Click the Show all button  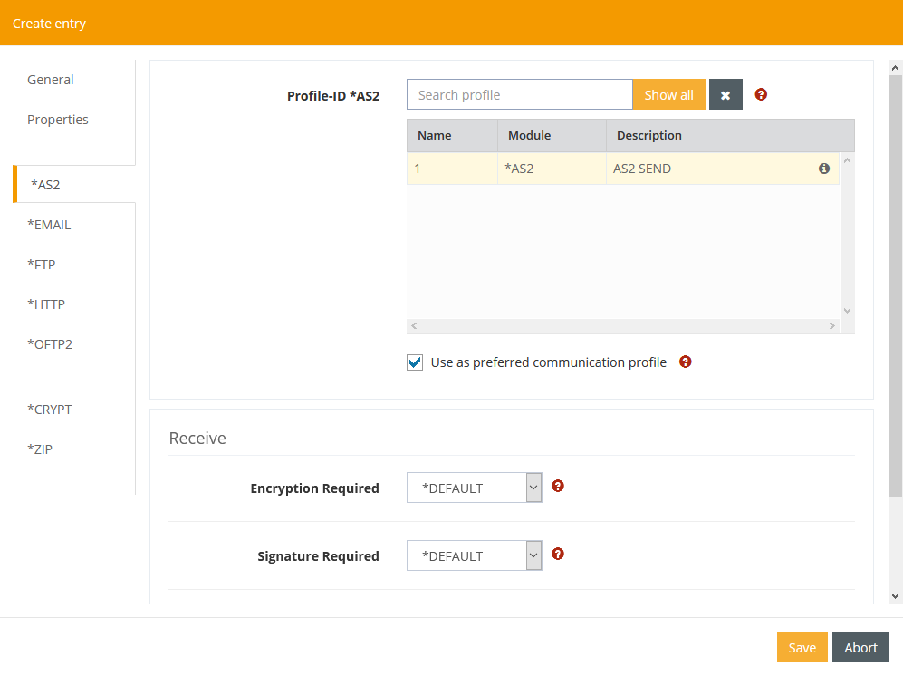668,95
